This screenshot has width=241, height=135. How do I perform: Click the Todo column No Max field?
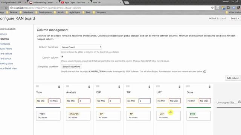[54, 101]
